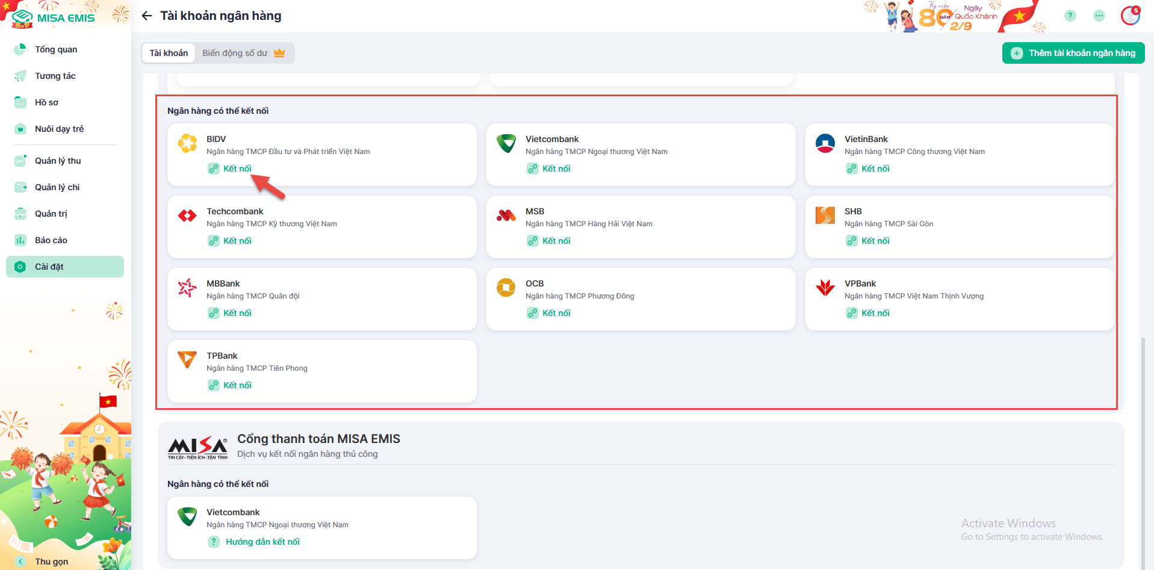Viewport: 1154px width, 570px height.
Task: Click Kết nối under VPBank
Action: coord(868,313)
